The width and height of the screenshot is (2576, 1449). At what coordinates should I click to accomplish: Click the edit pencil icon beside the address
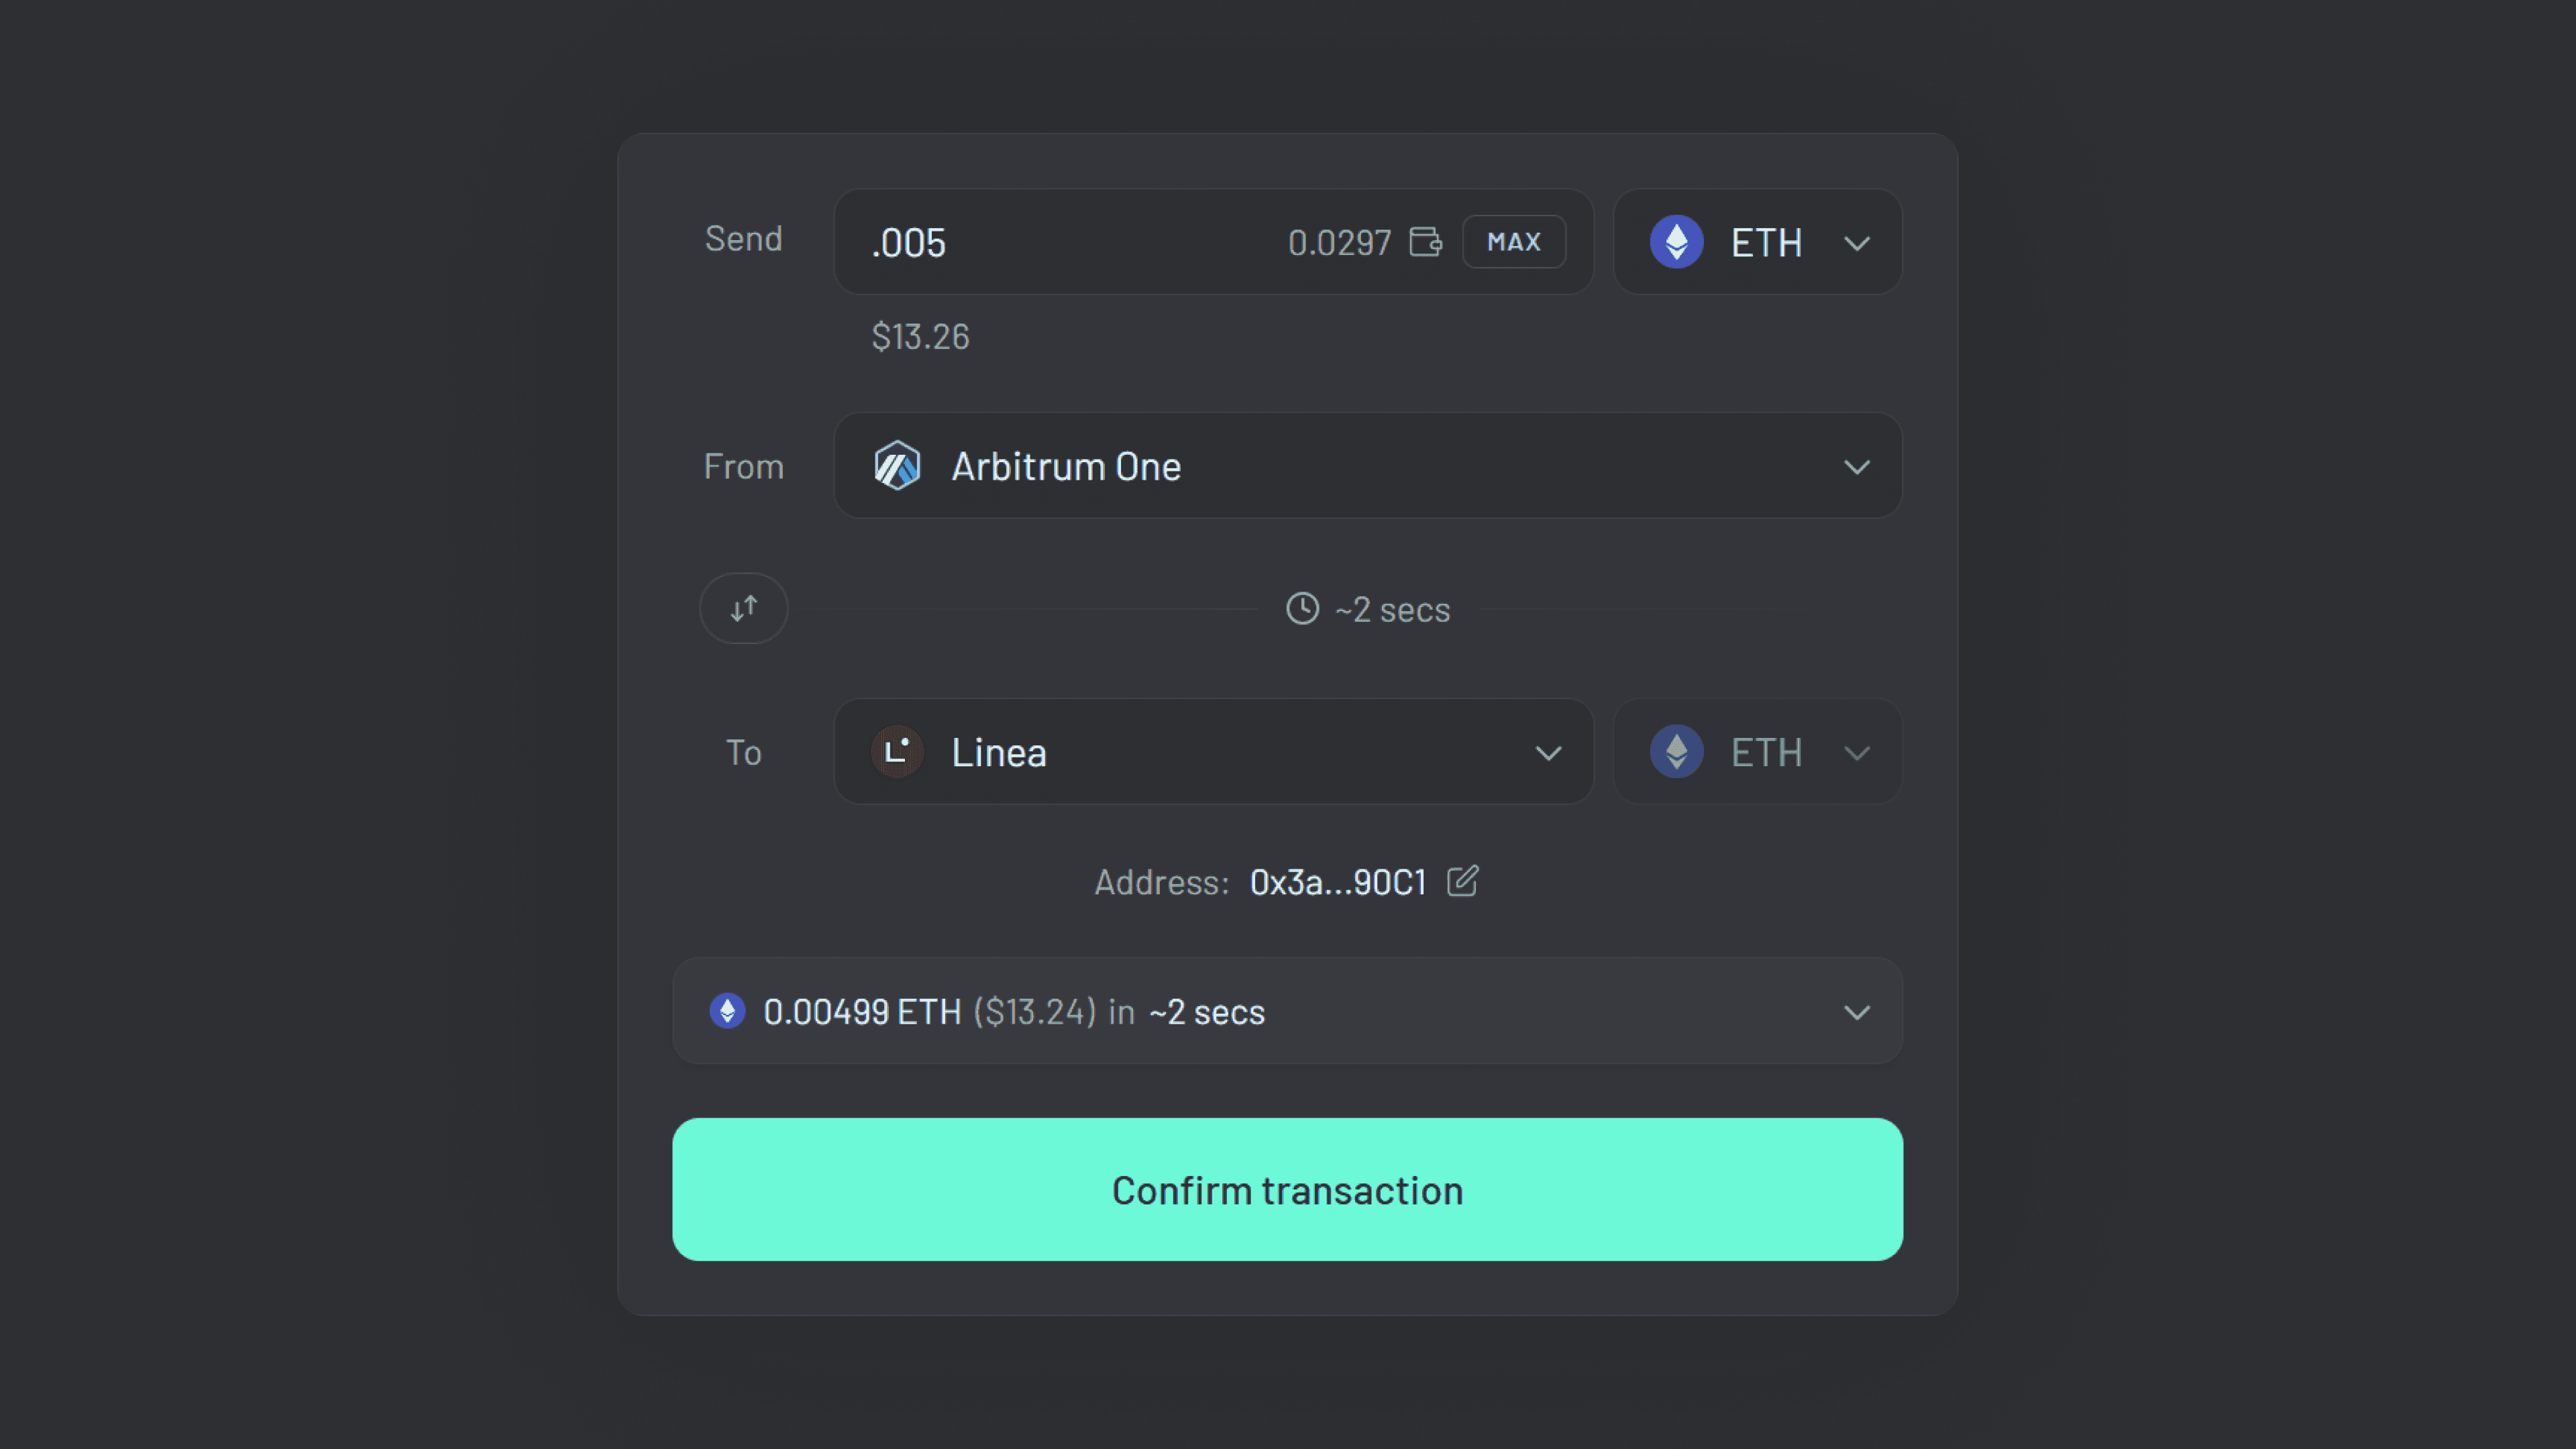(1462, 881)
